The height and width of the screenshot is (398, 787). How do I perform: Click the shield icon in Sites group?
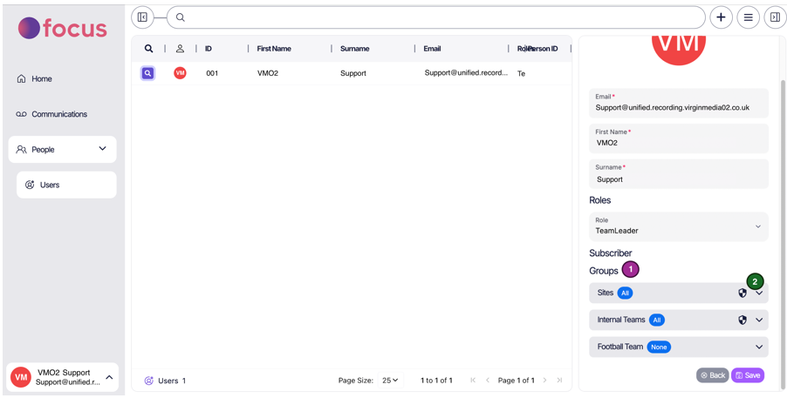click(x=743, y=293)
